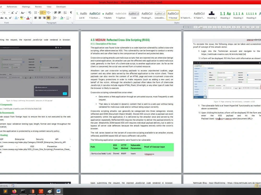Screen dimensions: 261x195
Task: Apply the Bullets style
Action: click(x=108, y=15)
